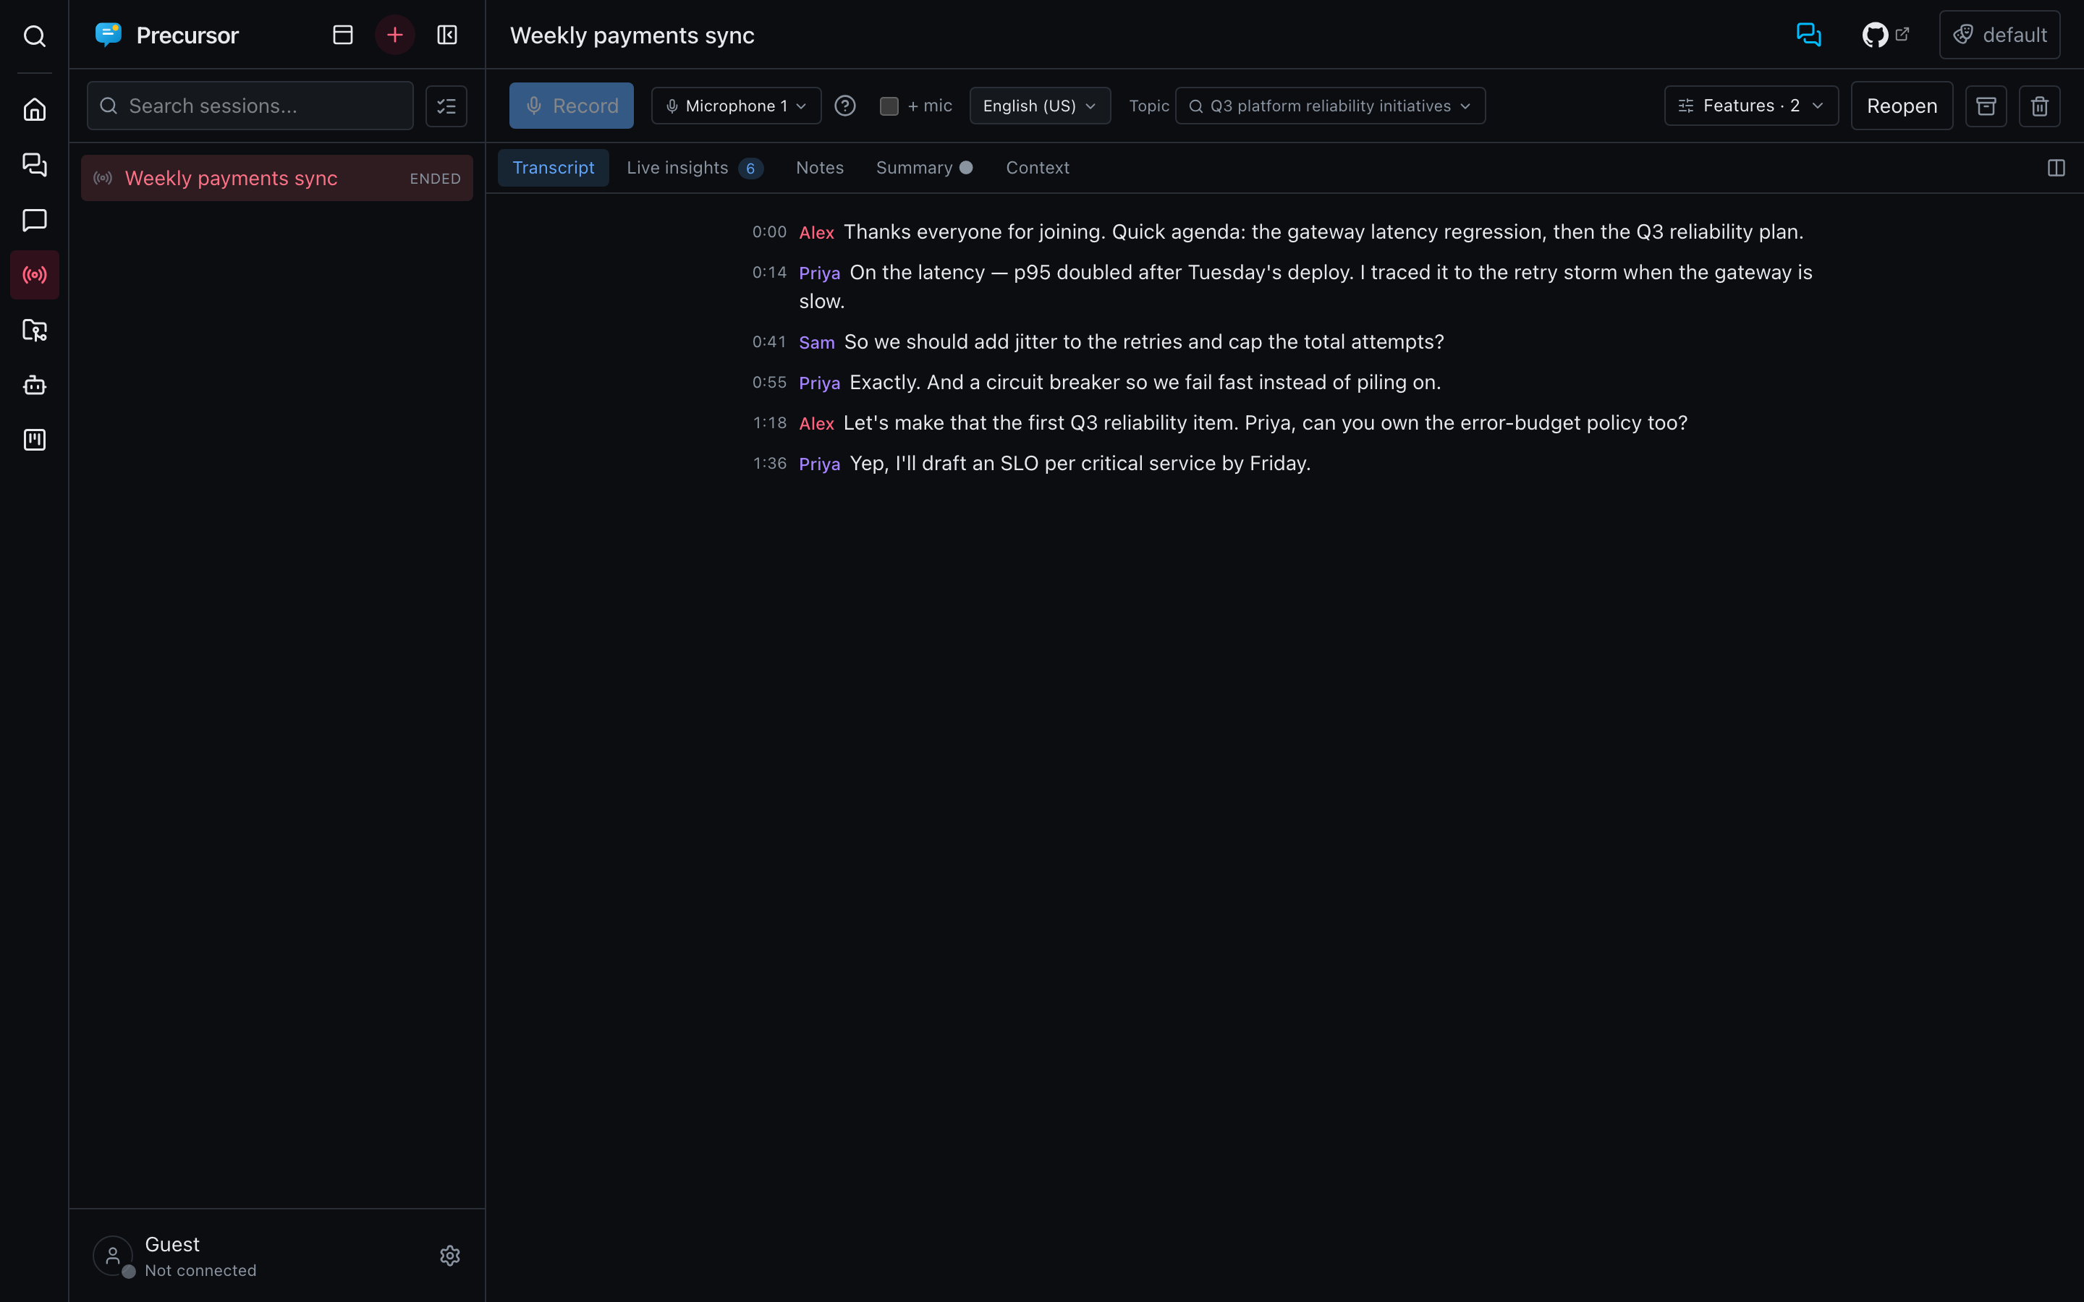The height and width of the screenshot is (1302, 2084).
Task: Open the kanban board sidebar icon
Action: point(35,440)
